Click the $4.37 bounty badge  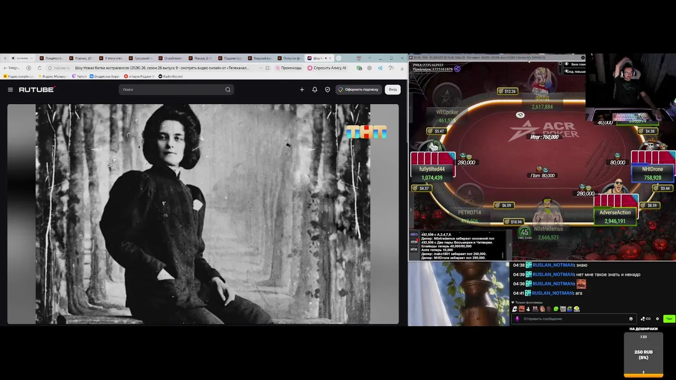click(x=421, y=188)
